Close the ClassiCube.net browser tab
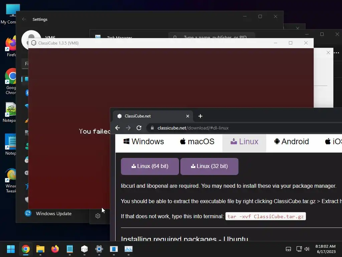Screen dimensions: 342x257 click(x=188, y=116)
